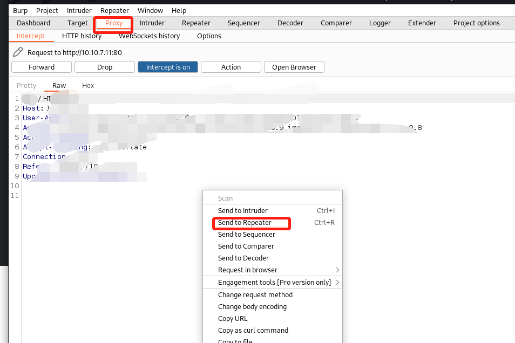The image size is (515, 343).
Task: Choose Send to Intruder menu entry
Action: tap(242, 211)
